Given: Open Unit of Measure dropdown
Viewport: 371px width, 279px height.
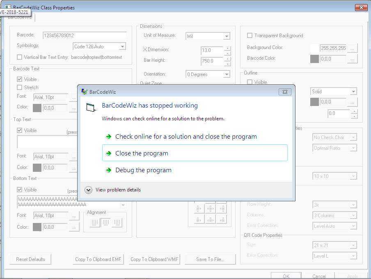Looking at the screenshot, I should pos(227,36).
